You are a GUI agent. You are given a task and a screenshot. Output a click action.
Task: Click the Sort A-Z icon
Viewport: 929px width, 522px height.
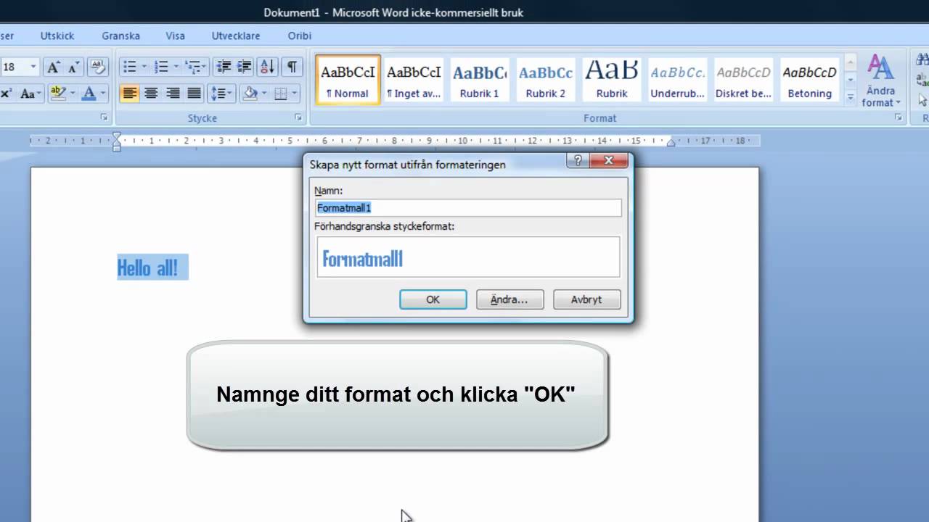267,67
